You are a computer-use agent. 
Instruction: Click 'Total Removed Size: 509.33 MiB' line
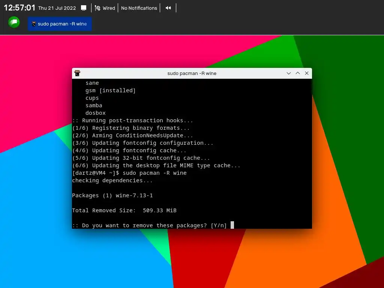click(124, 210)
